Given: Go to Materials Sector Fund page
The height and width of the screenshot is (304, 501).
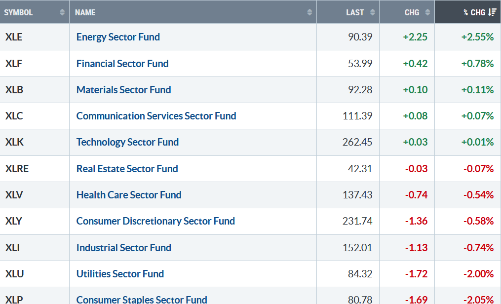Looking at the screenshot, I should (x=123, y=90).
